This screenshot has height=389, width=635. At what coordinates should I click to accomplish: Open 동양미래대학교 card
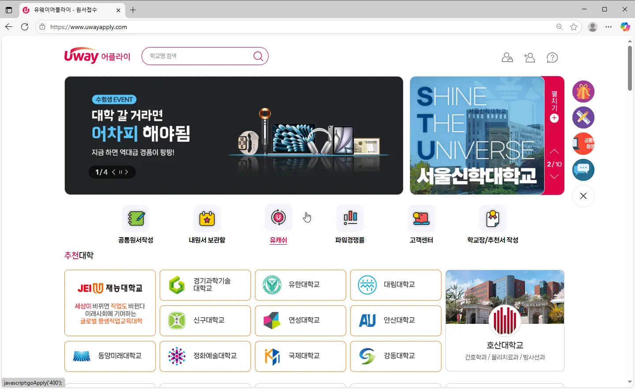(x=110, y=356)
